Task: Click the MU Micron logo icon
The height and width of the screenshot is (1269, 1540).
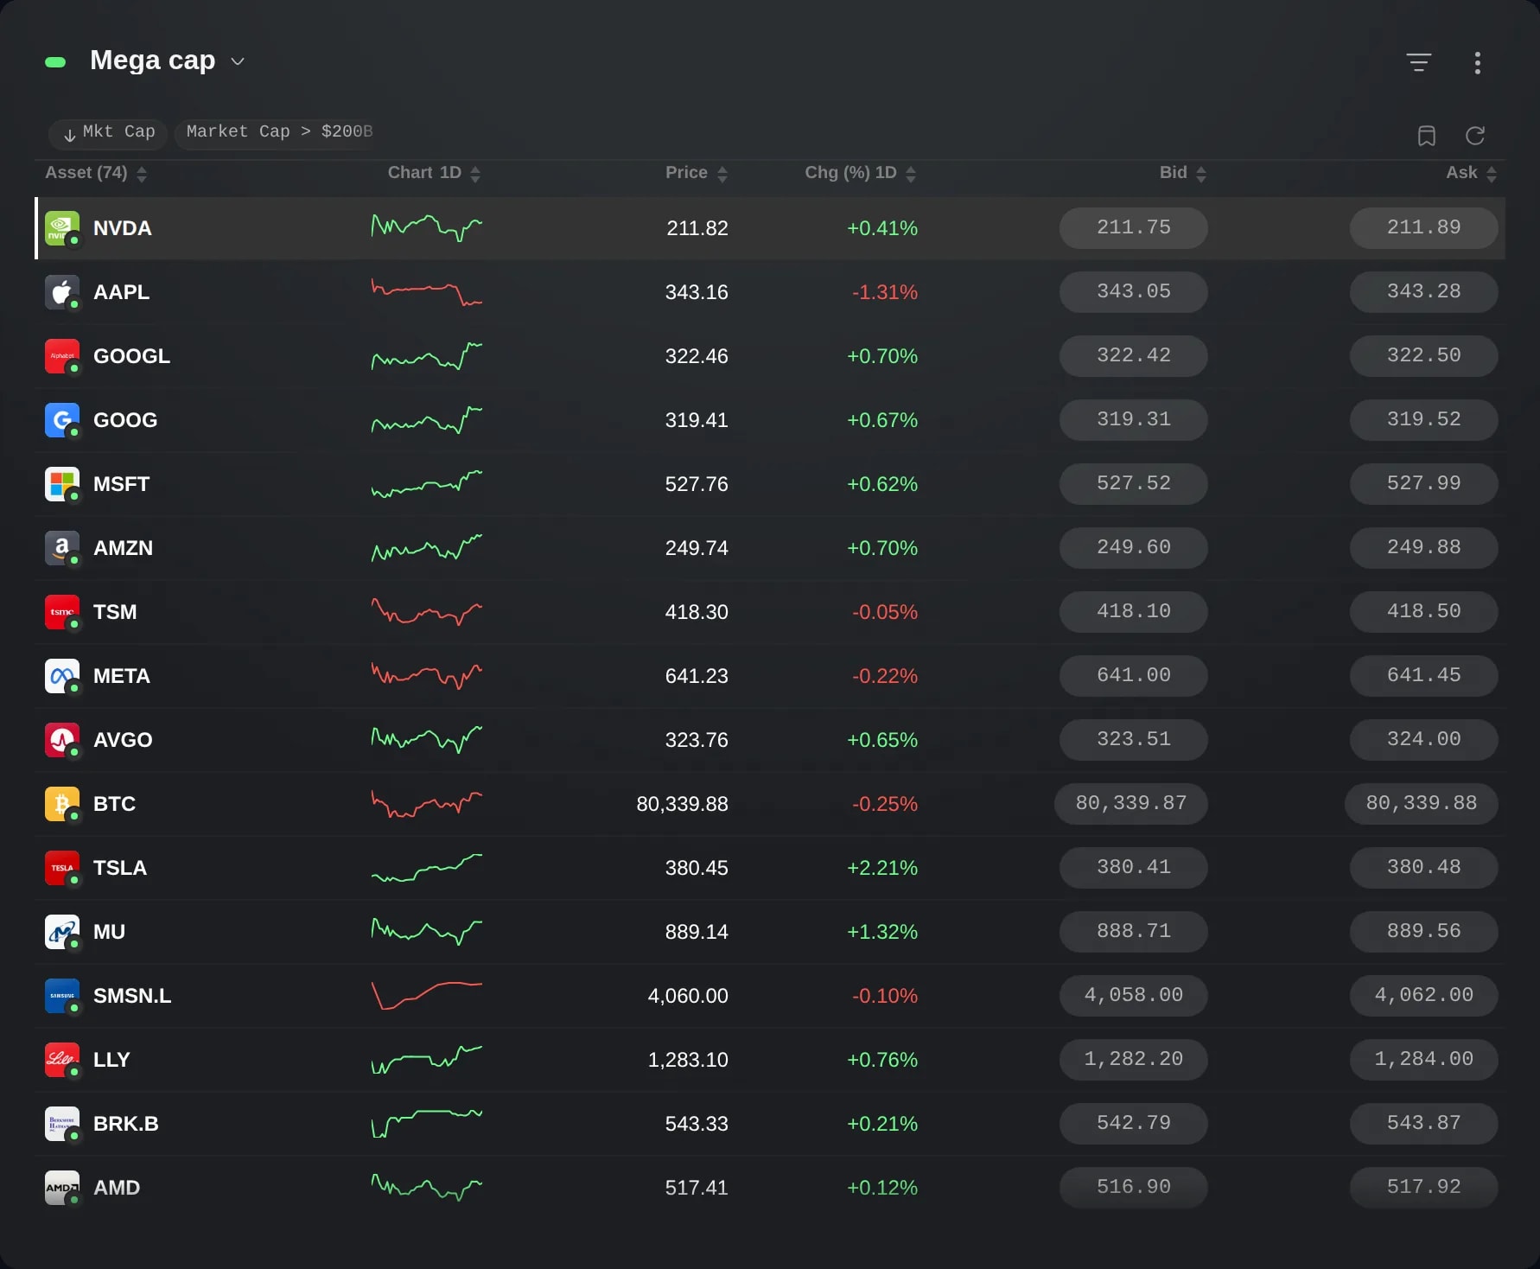Action: point(62,932)
